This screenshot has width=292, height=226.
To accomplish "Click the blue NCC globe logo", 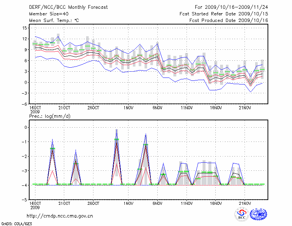I will [258, 215].
